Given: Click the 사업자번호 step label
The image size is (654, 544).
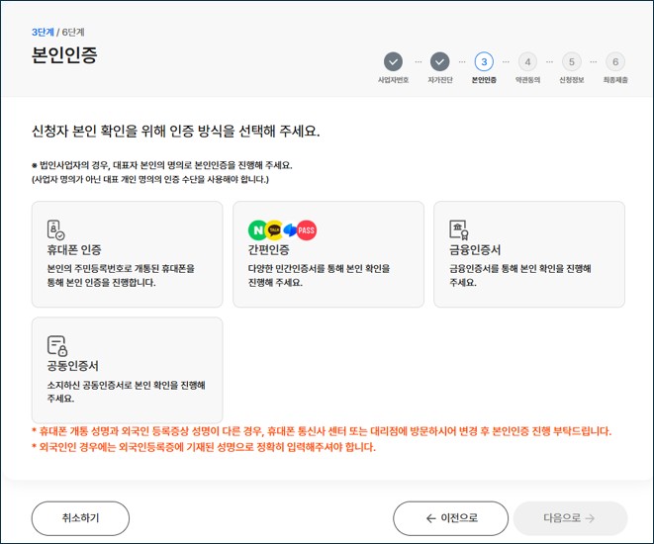Looking at the screenshot, I should pyautogui.click(x=393, y=80).
